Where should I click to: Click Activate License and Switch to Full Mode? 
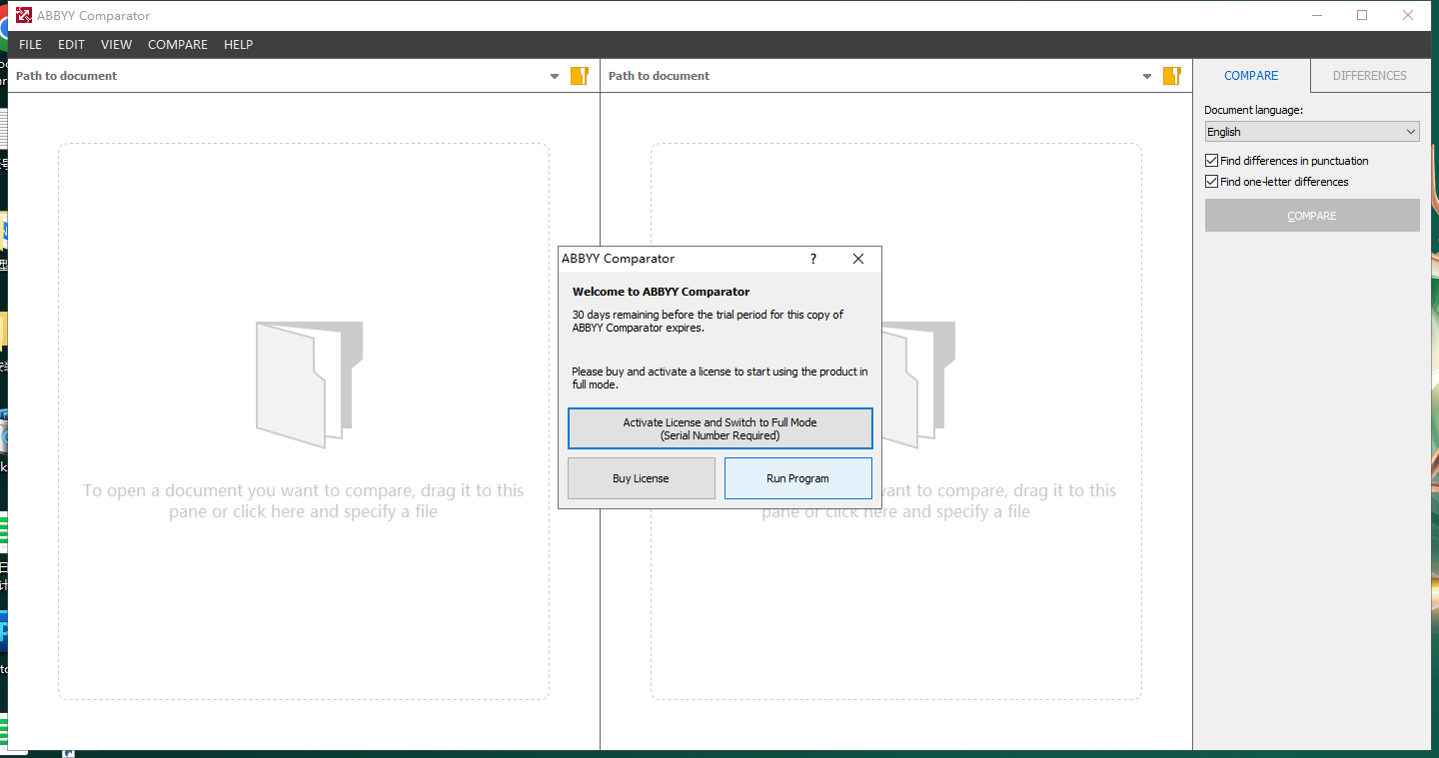pos(720,428)
